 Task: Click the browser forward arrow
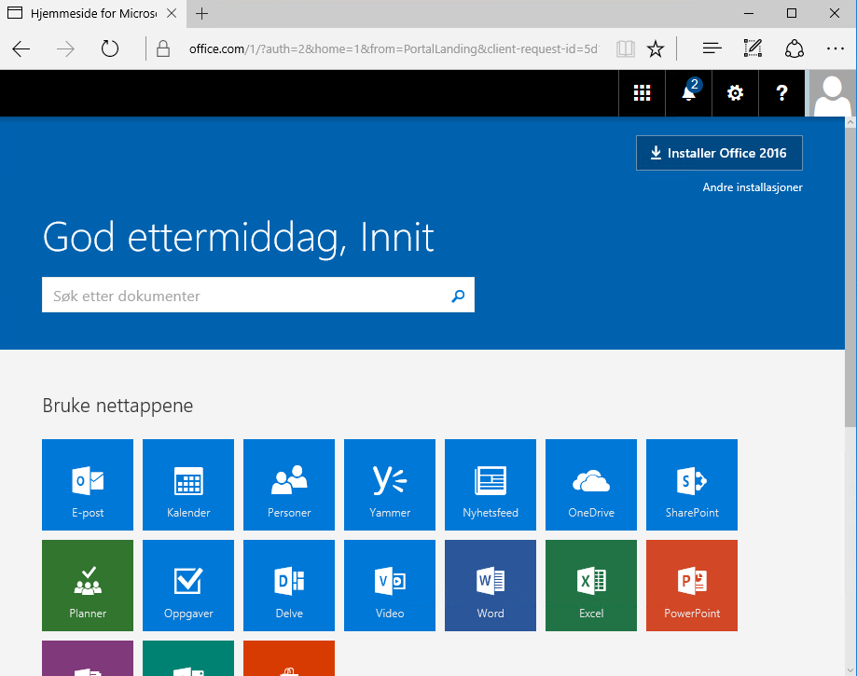[65, 49]
